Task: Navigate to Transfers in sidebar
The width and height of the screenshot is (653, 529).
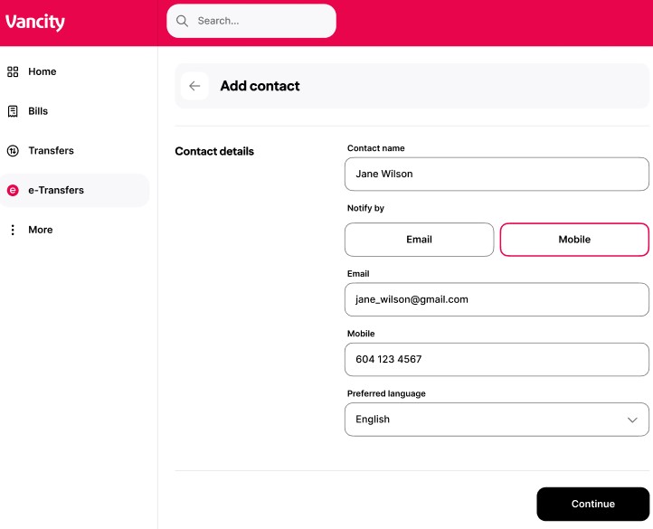Action: [51, 151]
